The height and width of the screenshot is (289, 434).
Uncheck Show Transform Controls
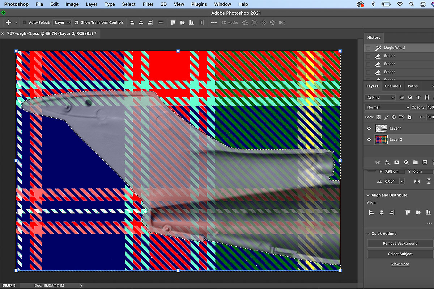(76, 22)
